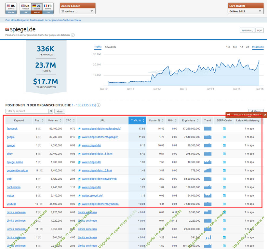Click the TUTORIAL button
Image resolution: width=267 pixels, height=249 pixels.
pyautogui.click(x=247, y=30)
